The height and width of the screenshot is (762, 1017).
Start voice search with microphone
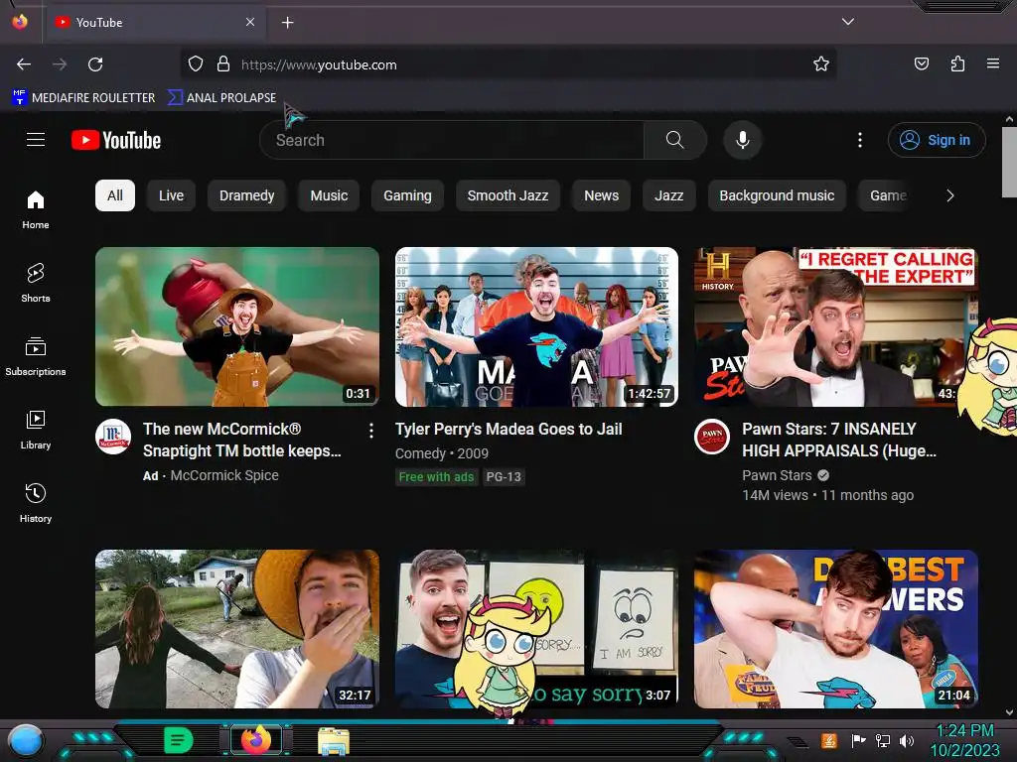(x=743, y=140)
